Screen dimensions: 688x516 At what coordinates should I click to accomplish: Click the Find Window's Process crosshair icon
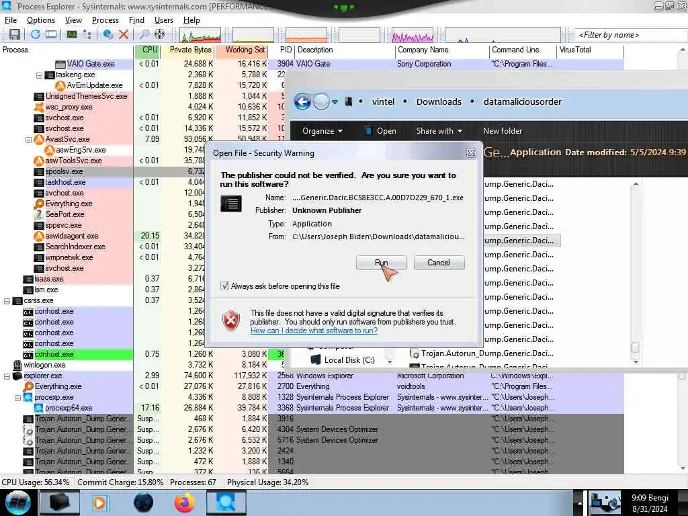160,34
